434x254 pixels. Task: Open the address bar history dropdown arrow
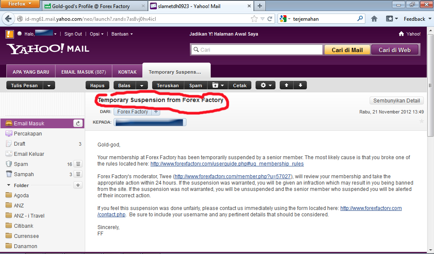point(262,19)
